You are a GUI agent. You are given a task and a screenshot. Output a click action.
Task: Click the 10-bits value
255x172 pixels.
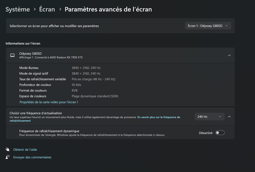(x=76, y=85)
